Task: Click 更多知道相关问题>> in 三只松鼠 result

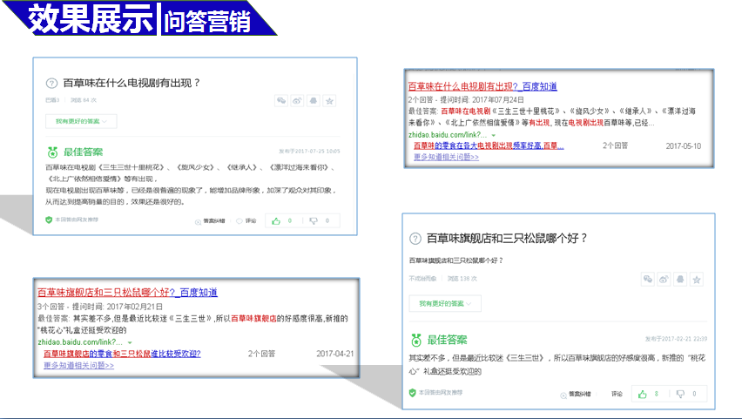Action: 78,366
